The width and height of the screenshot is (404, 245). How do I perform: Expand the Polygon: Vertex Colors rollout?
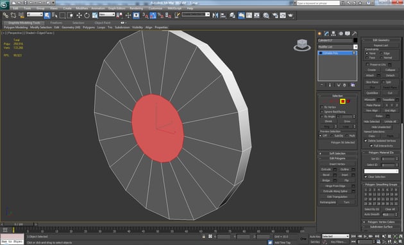point(382,222)
